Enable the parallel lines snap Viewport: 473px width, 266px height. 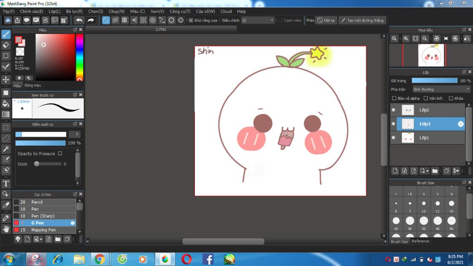115,20
